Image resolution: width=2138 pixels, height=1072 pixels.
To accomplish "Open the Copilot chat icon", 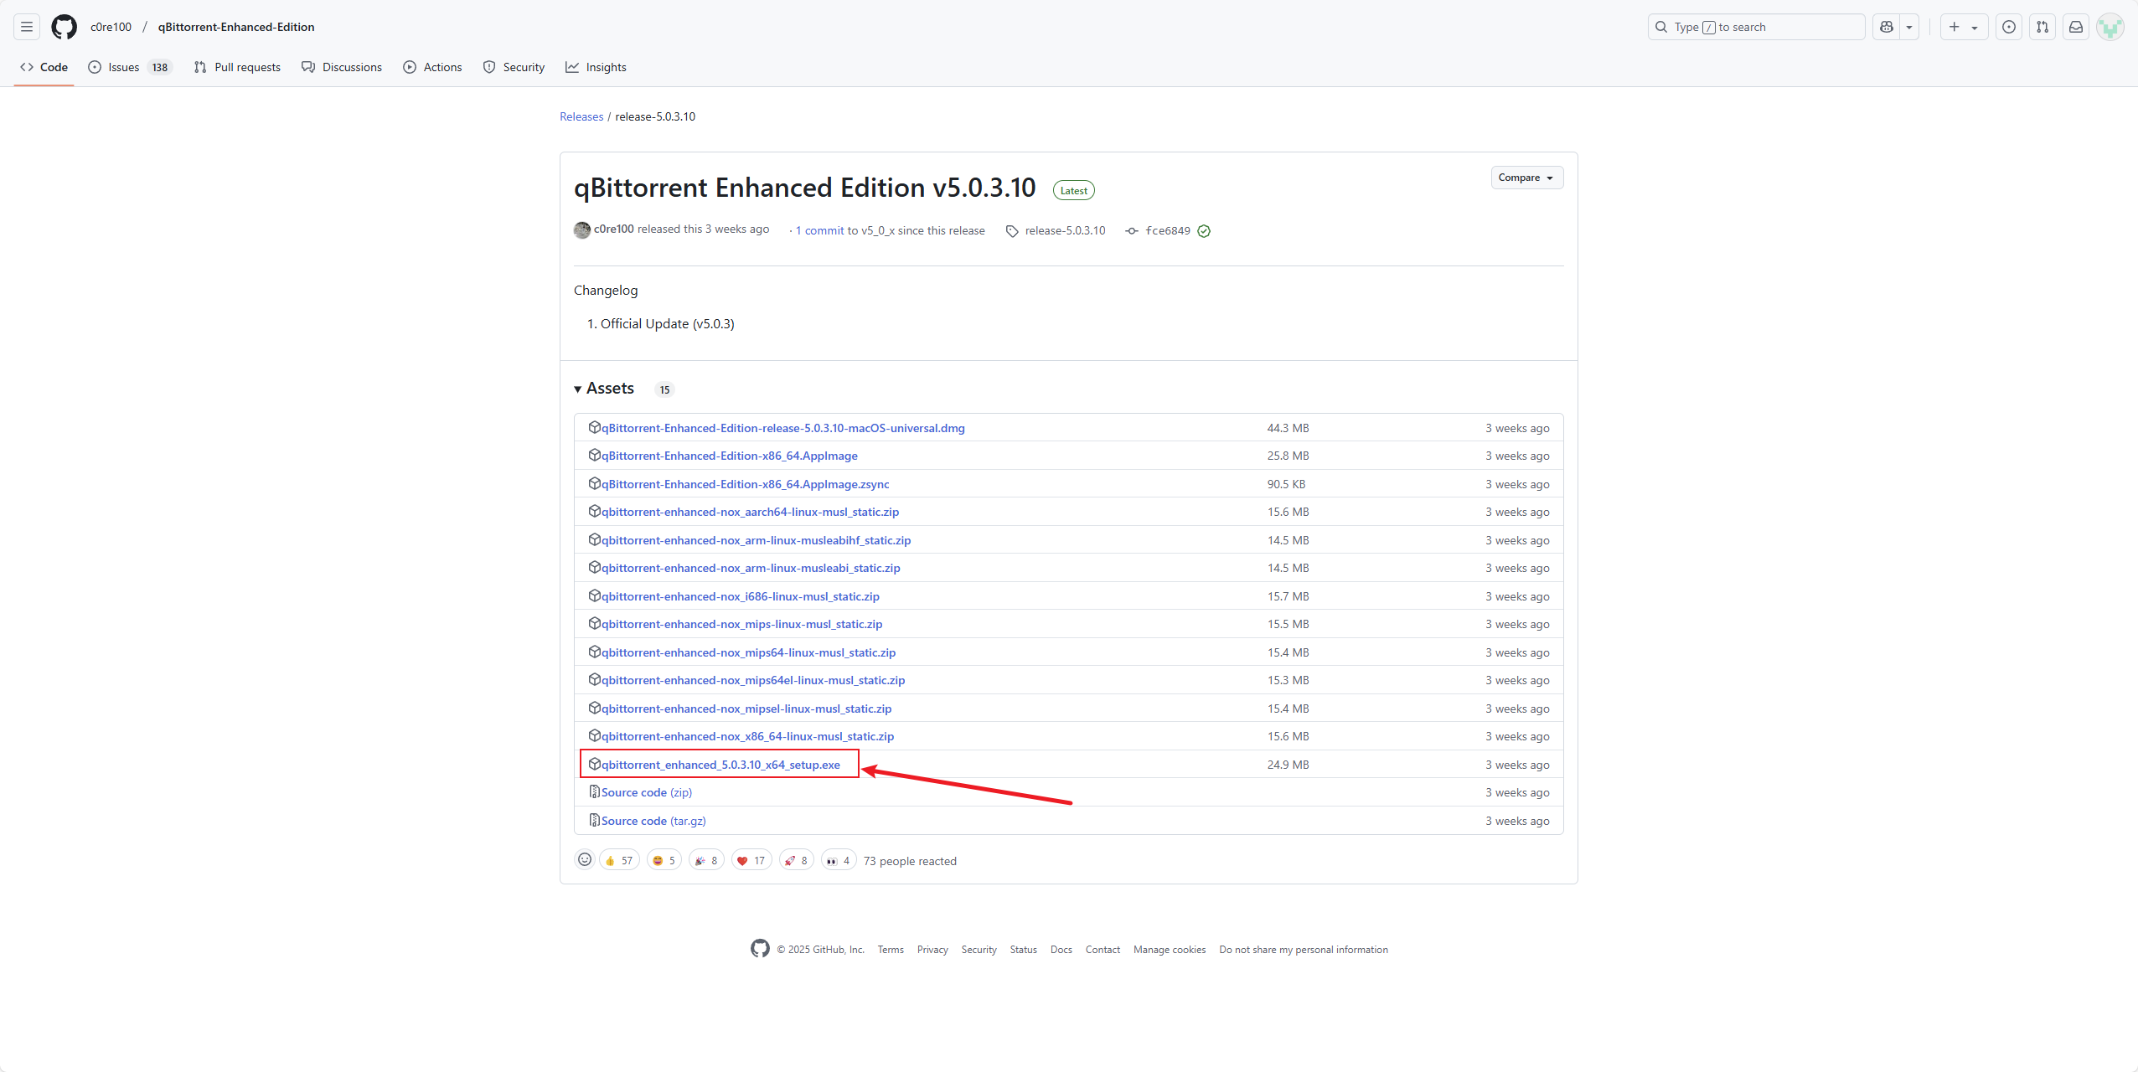I will point(1886,27).
